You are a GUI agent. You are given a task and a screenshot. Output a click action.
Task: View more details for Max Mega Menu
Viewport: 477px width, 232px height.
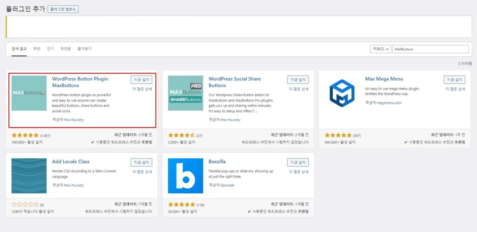[x=456, y=89]
